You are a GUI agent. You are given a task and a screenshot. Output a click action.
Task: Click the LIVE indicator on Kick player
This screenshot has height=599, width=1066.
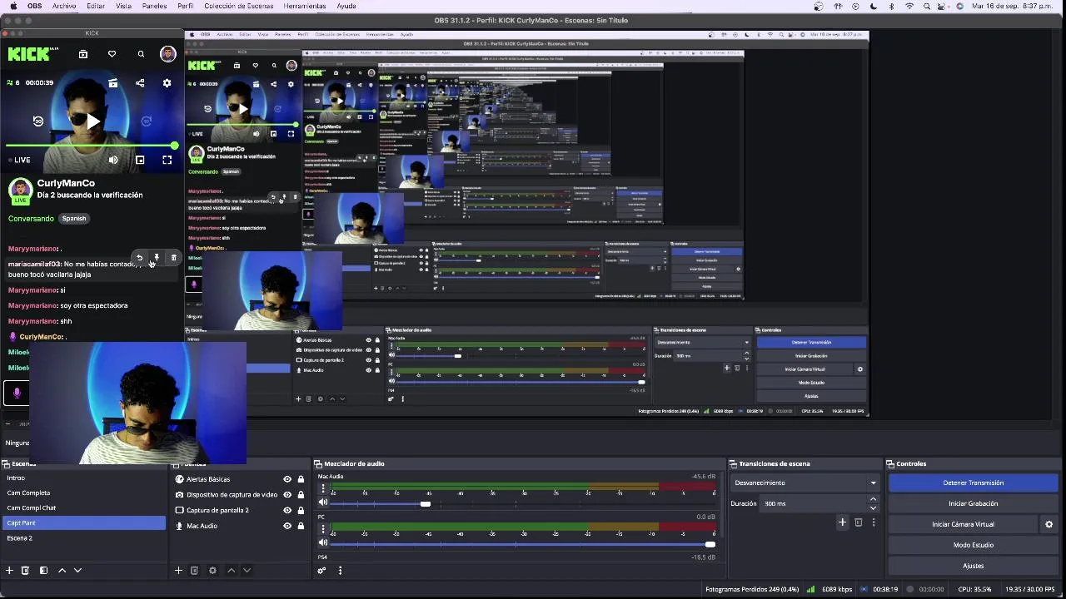coord(19,160)
